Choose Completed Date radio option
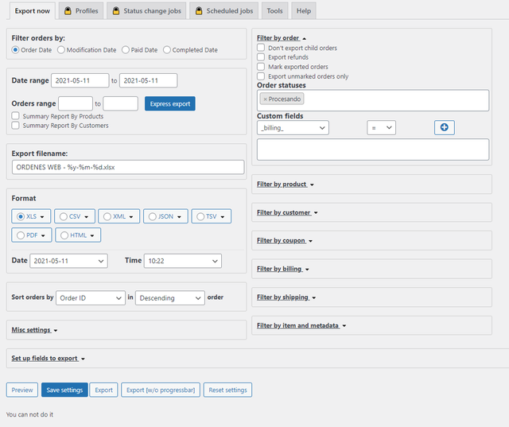Viewport: 509px width, 427px height. tap(167, 50)
